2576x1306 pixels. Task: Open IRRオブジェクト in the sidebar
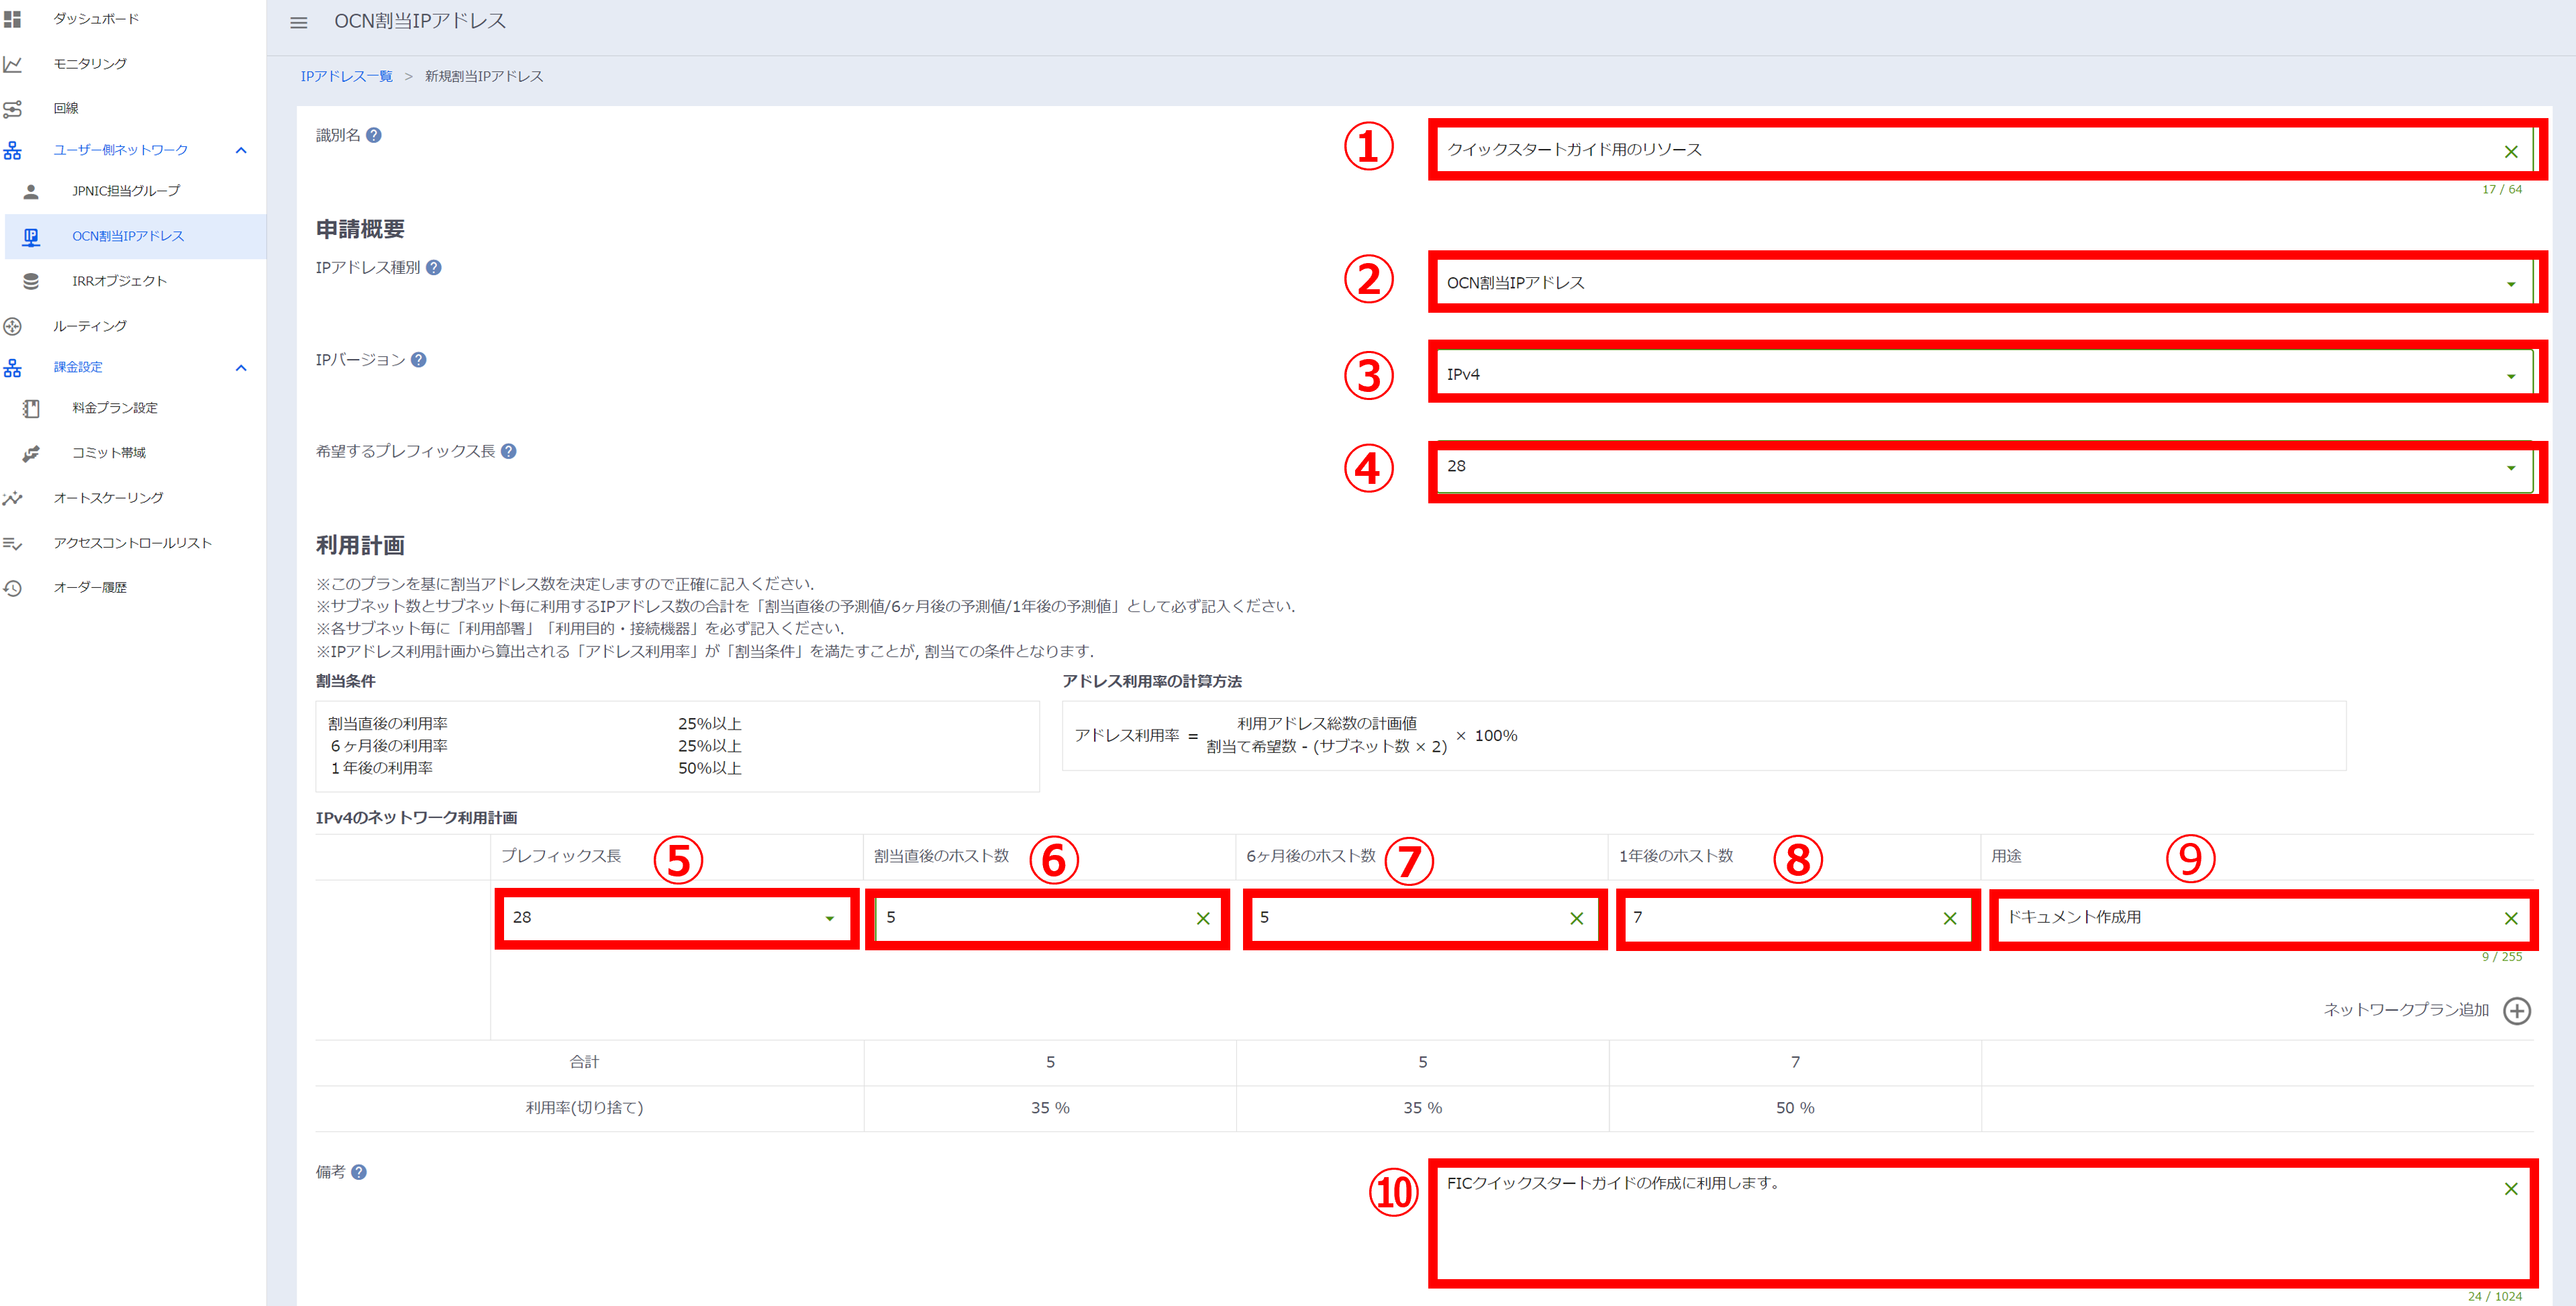tap(119, 281)
